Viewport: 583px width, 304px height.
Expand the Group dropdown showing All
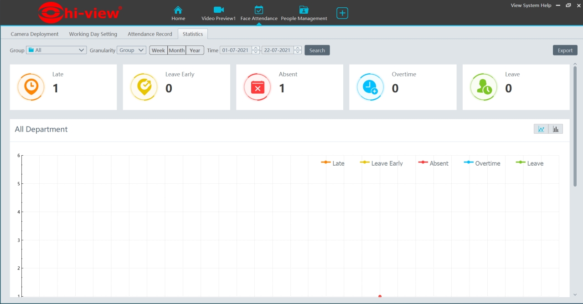(56, 51)
